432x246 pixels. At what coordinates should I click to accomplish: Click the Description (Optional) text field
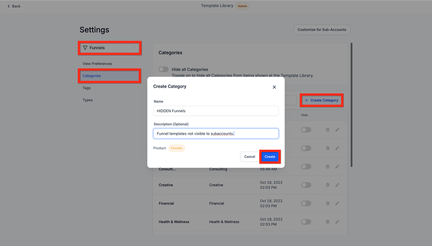216,134
